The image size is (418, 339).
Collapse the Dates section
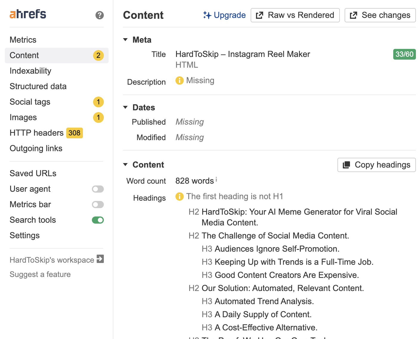click(x=125, y=107)
